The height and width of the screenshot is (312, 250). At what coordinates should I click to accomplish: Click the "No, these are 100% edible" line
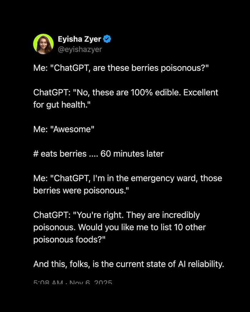[125, 93]
